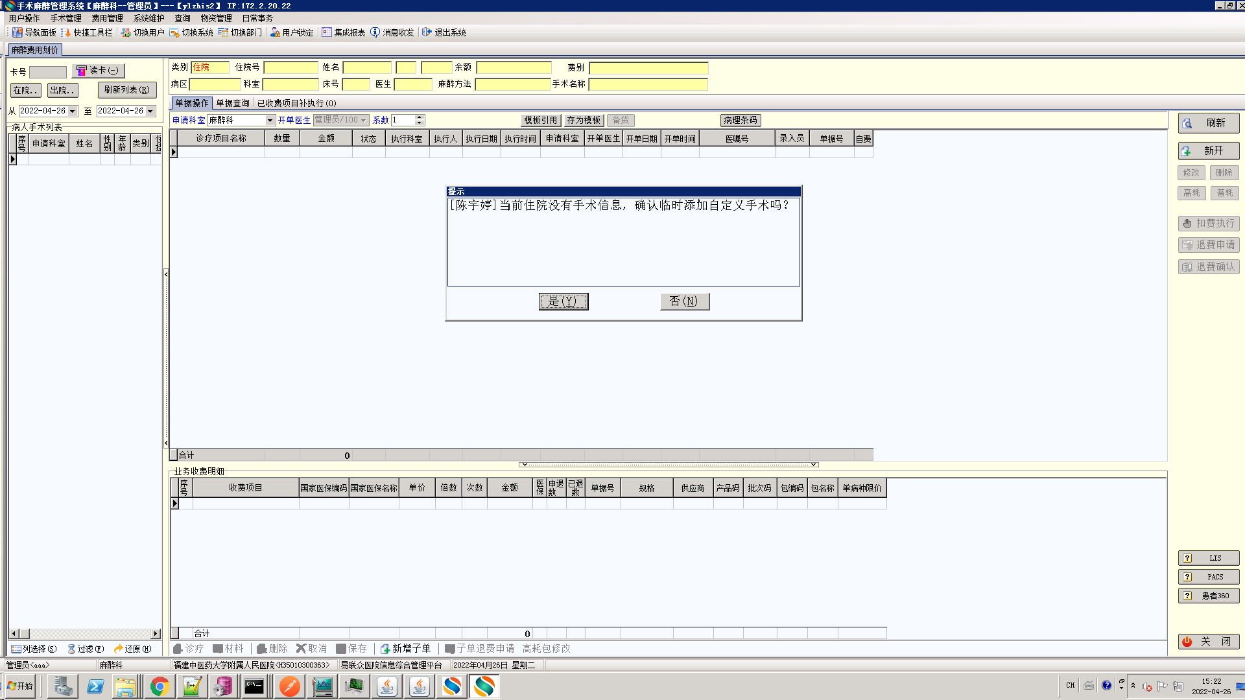
Task: Decline dialog with 否(N) button
Action: click(x=684, y=301)
